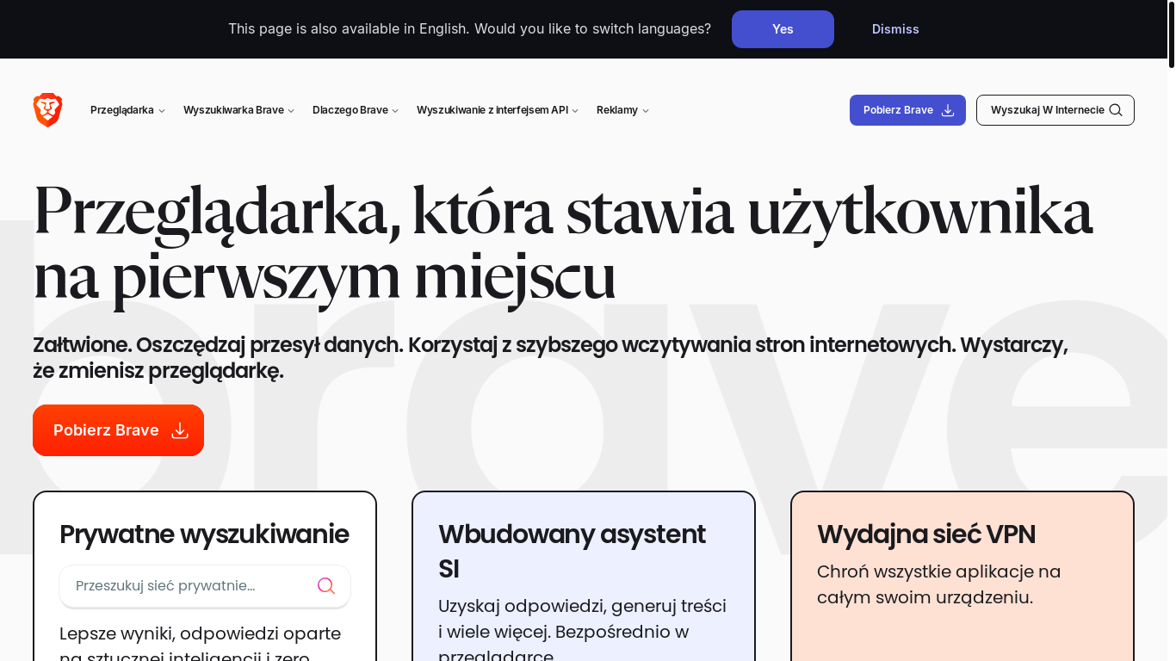Viewport: 1176px width, 661px height.
Task: Click the page vertical scrollbar thumb
Action: click(x=1172, y=34)
